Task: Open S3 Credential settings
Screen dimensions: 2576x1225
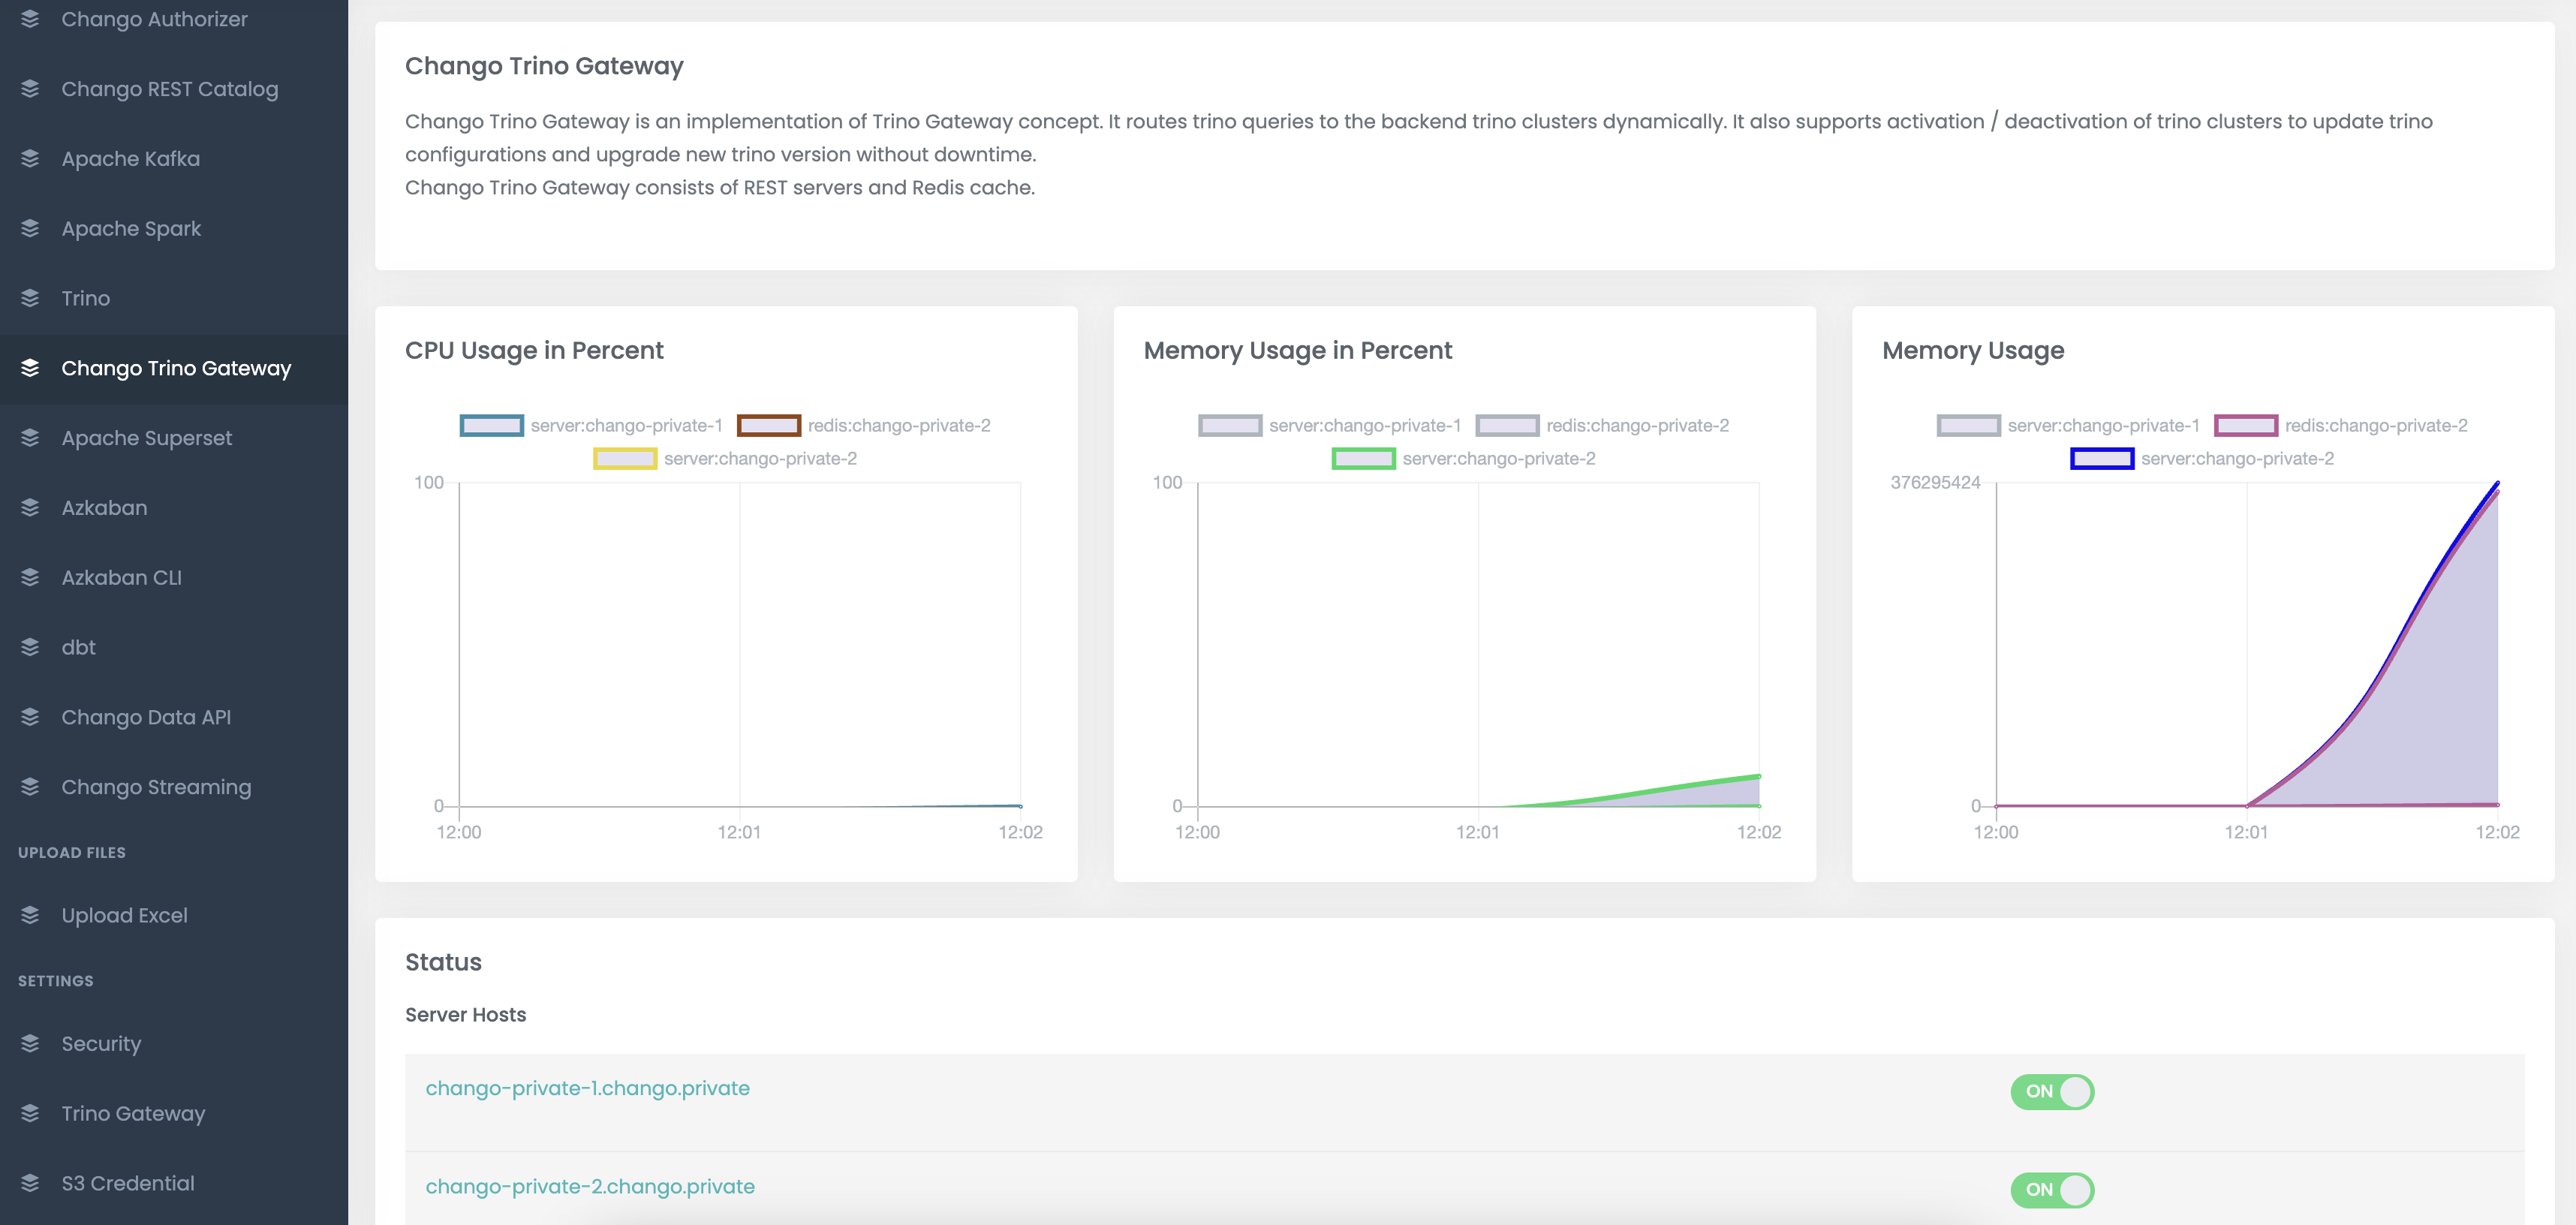Action: point(174,1183)
